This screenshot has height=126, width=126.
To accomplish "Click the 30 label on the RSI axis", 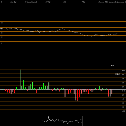I will coord(2,37).
